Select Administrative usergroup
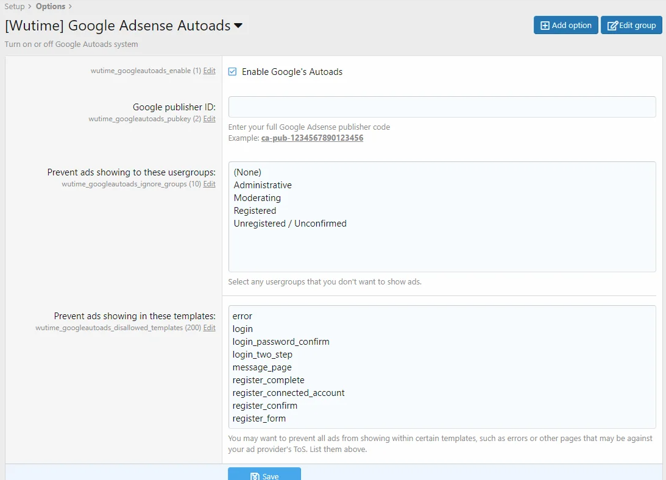Viewport: 666px width, 480px height. click(x=263, y=185)
